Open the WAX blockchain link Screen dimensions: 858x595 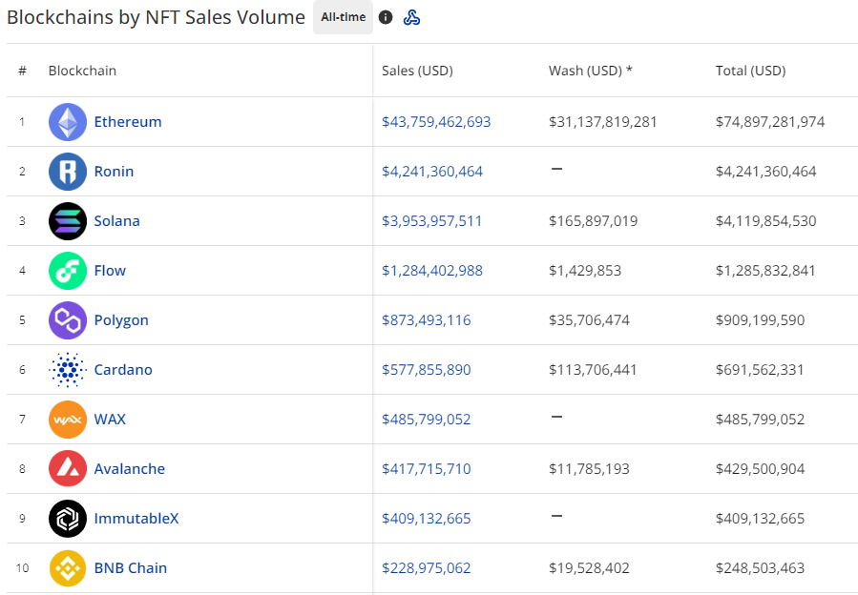[110, 420]
